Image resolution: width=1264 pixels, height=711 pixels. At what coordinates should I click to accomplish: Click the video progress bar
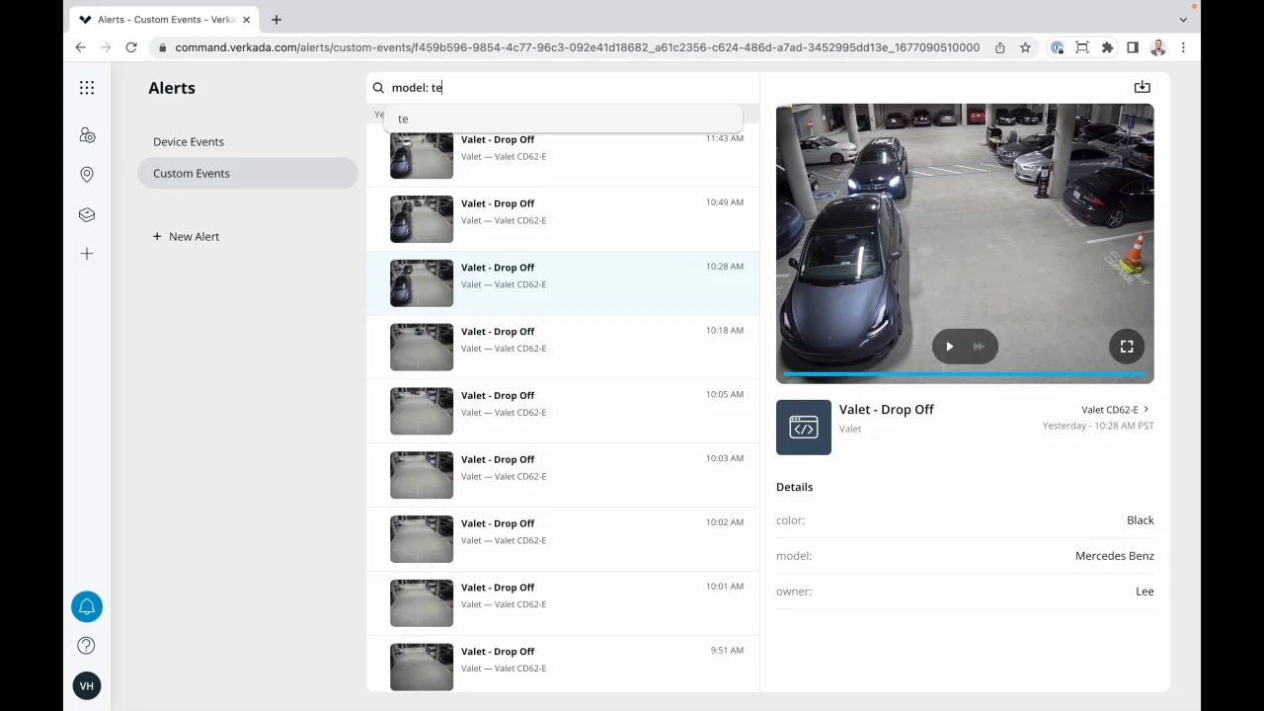coord(965,374)
